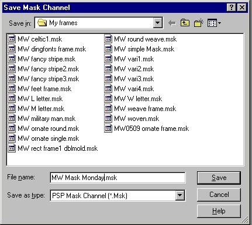Open the View menu icon
Viewport: 252px width, 225px height.
click(214, 23)
